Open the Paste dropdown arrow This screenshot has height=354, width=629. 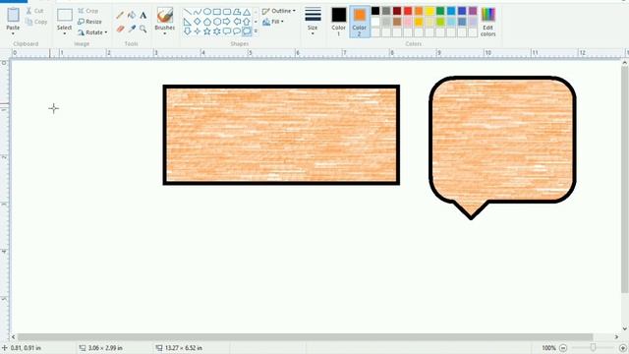pyautogui.click(x=13, y=33)
